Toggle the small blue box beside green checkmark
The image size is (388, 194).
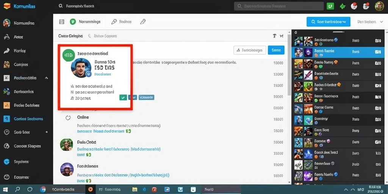coord(133,97)
